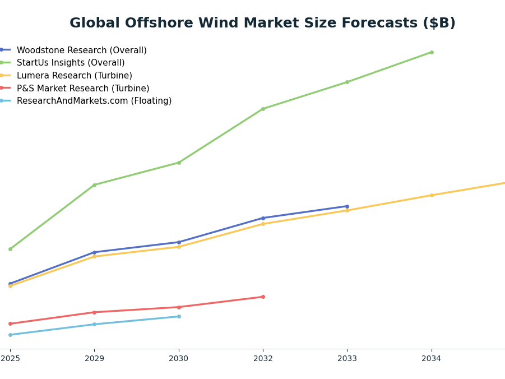Screen dimensions: 505x379
Task: Click the 2030 x-axis label
Action: 179,358
